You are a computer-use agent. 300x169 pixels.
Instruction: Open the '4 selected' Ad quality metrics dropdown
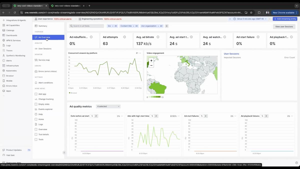point(108,106)
